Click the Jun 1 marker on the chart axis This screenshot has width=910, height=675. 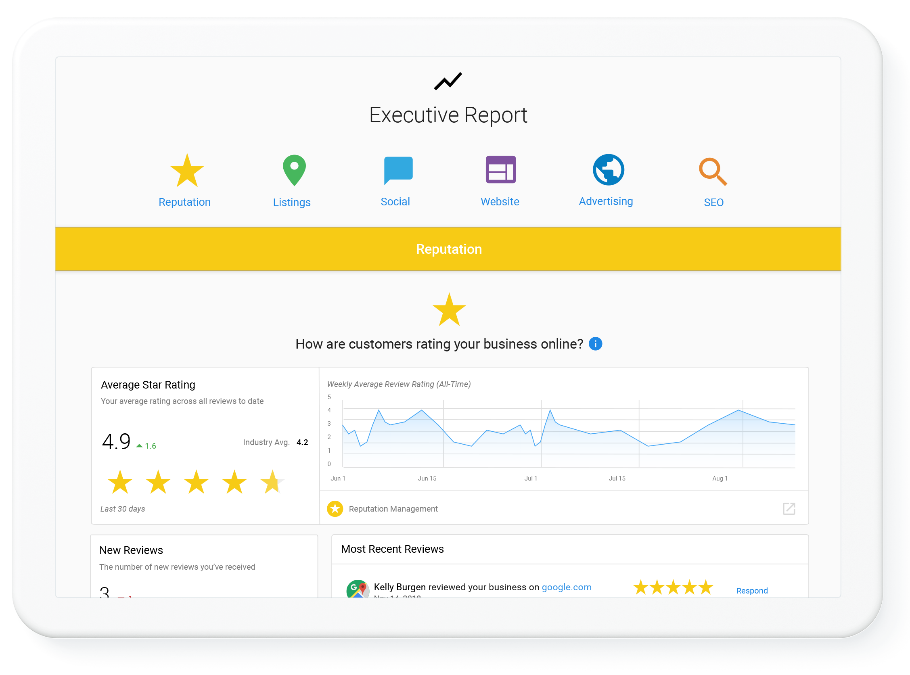[338, 478]
